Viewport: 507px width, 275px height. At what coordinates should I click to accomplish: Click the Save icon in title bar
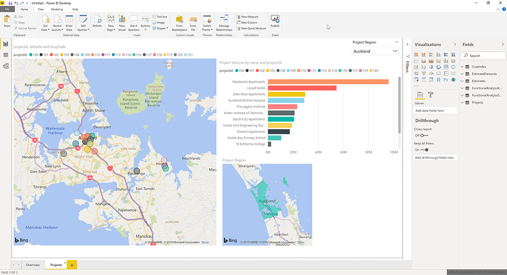(10, 3)
